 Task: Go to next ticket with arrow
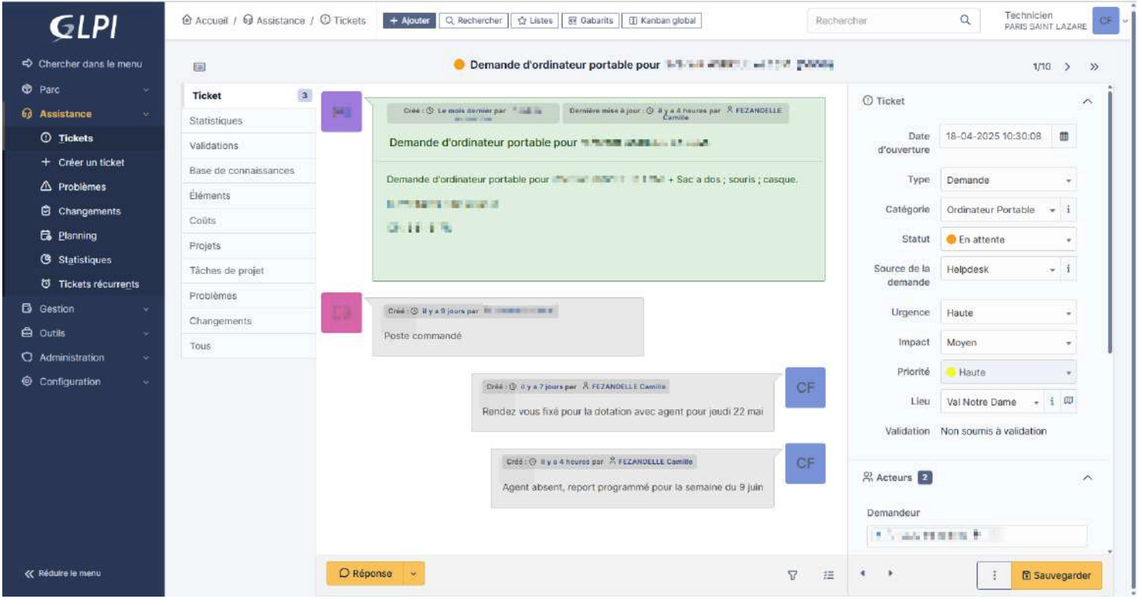click(1068, 67)
